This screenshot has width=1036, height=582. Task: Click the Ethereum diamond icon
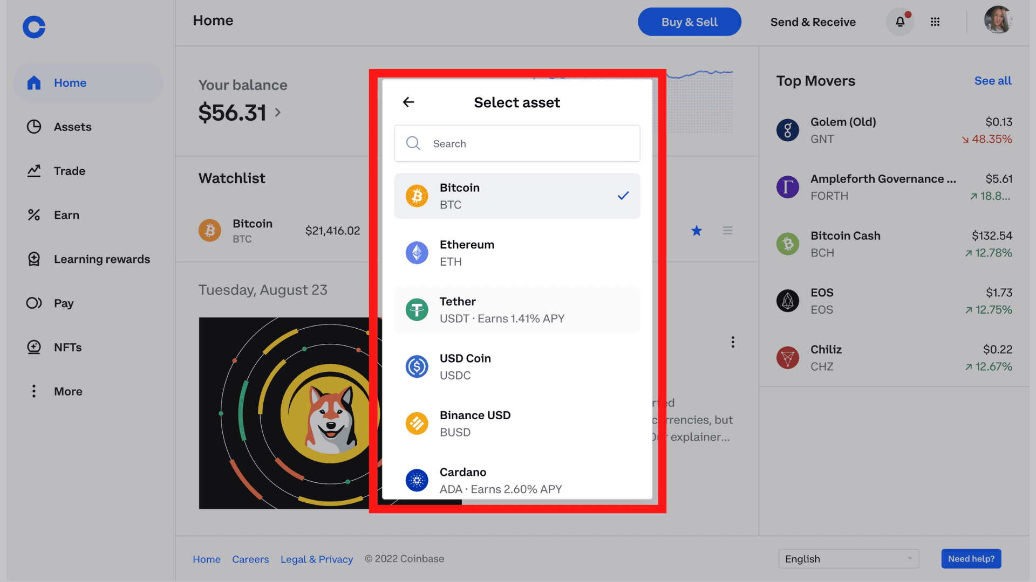coord(417,253)
